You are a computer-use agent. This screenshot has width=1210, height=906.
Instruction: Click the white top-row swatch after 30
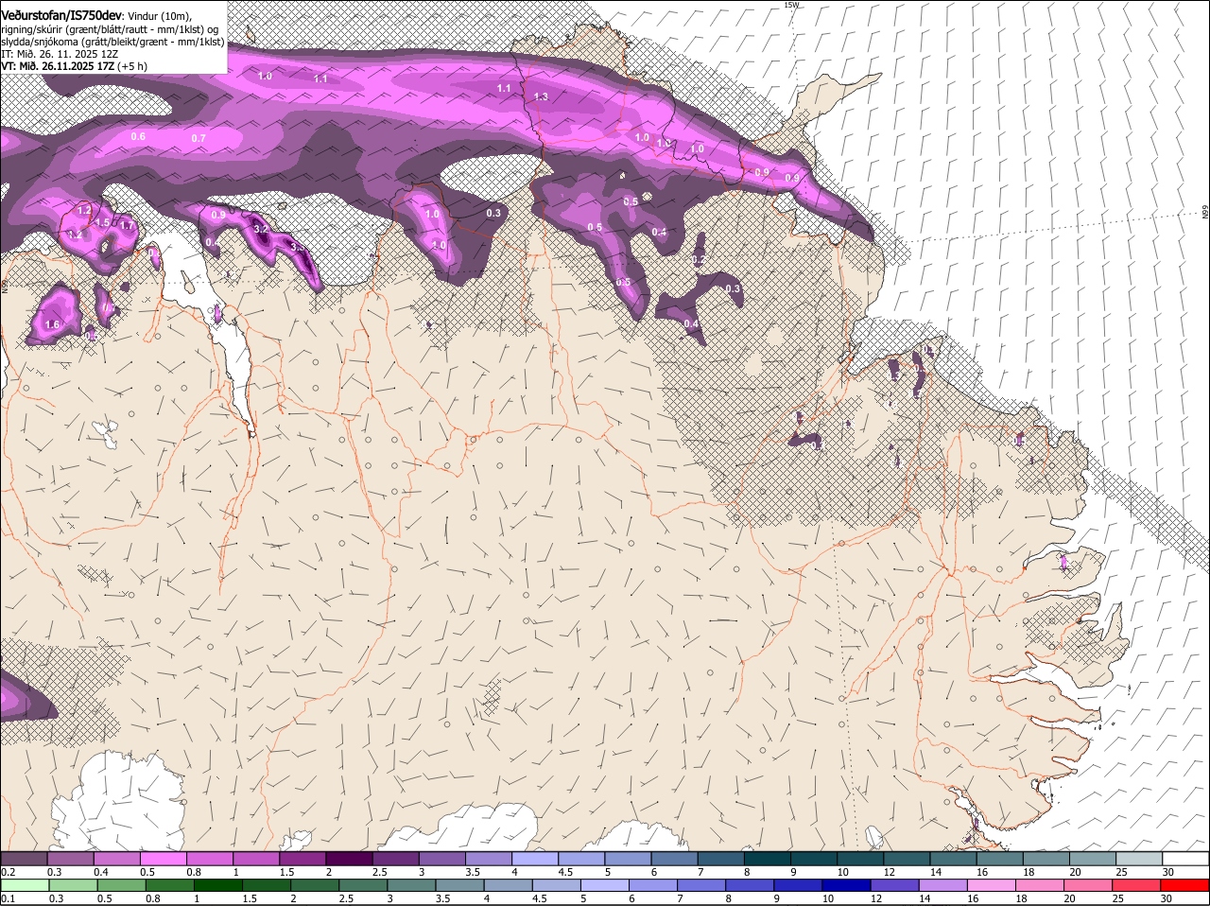(1185, 859)
